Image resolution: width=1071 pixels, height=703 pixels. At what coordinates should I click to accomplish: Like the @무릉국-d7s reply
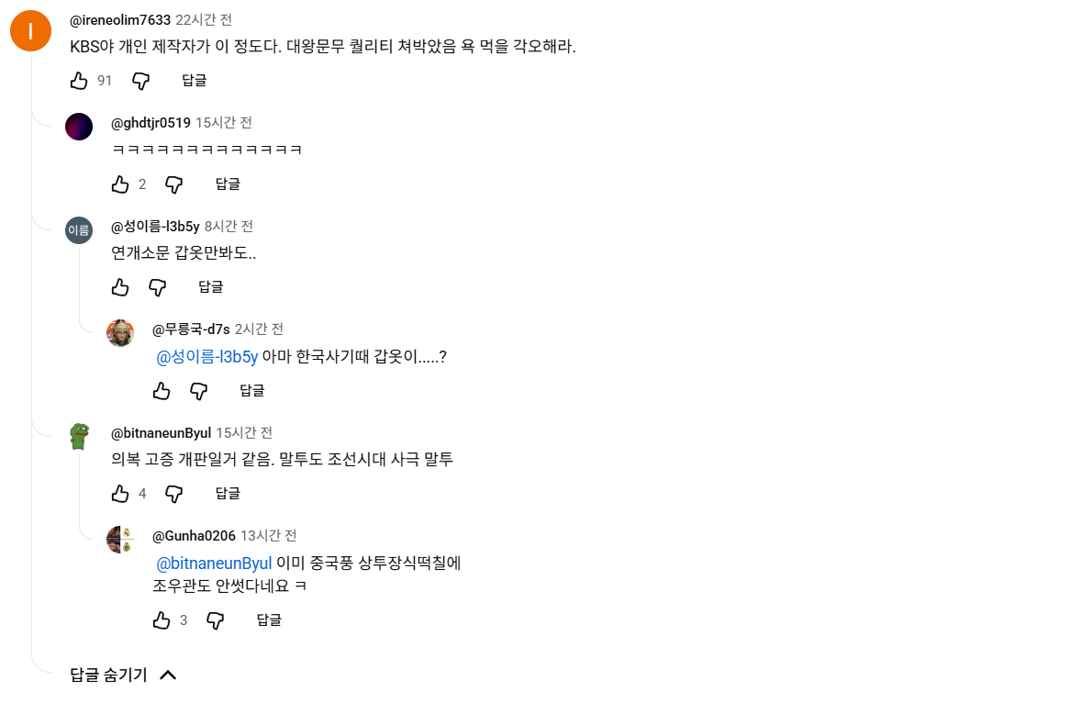tap(162, 391)
